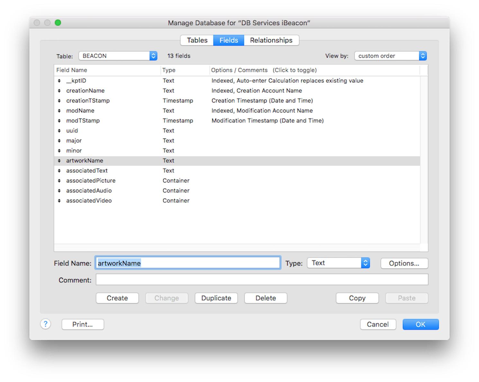
Task: Click into the Comment input field
Action: (262, 280)
